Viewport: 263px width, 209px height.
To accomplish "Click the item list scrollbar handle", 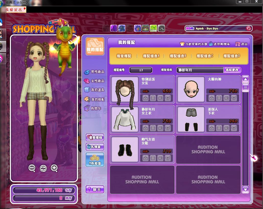I will [245, 88].
